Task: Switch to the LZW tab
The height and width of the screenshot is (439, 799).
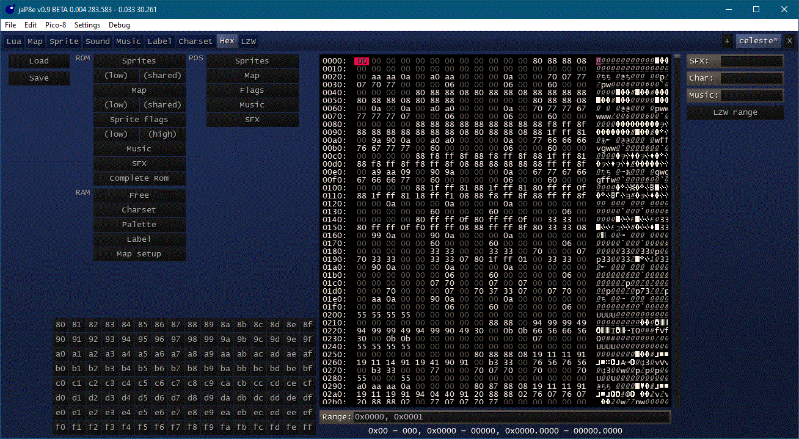Action: [x=248, y=41]
